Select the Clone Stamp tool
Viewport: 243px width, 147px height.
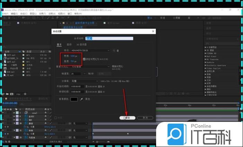click(53, 18)
